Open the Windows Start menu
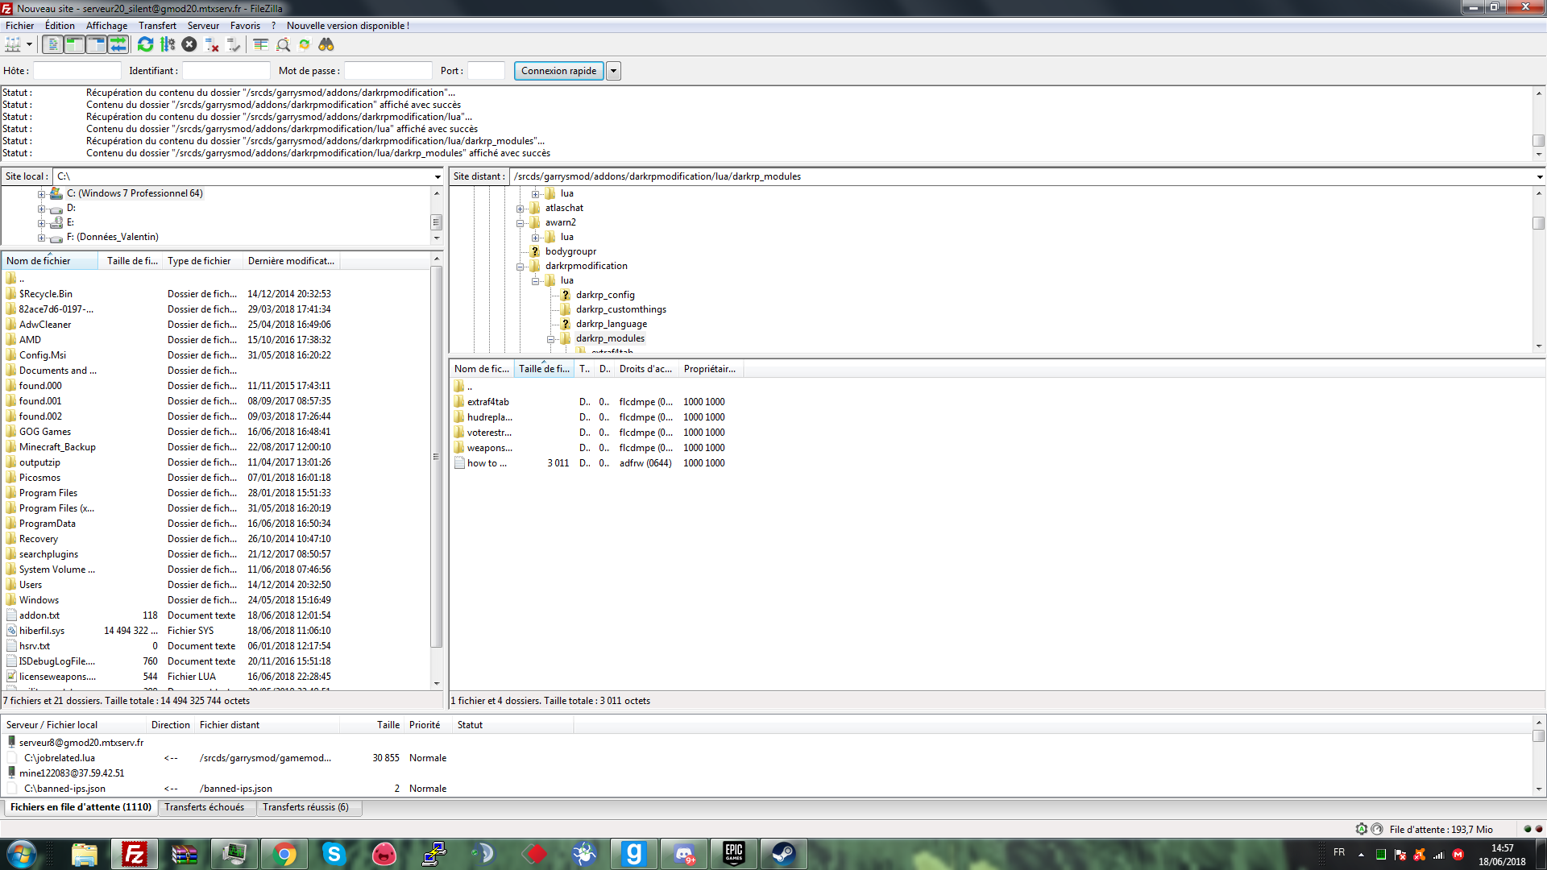This screenshot has width=1547, height=870. (22, 854)
